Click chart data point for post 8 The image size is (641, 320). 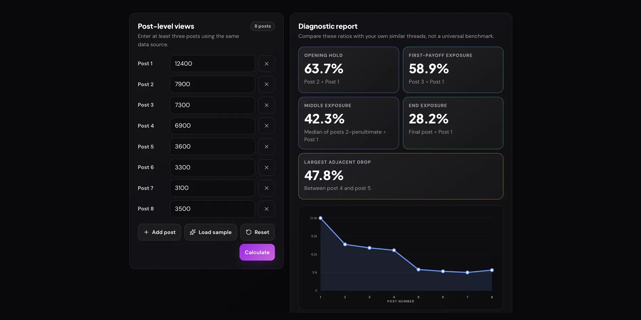(x=492, y=270)
